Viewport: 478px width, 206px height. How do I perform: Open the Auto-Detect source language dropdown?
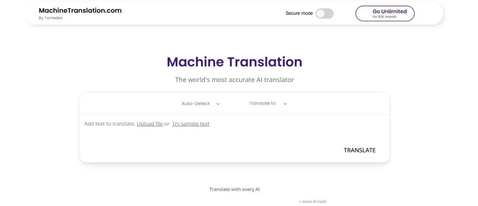(x=201, y=104)
